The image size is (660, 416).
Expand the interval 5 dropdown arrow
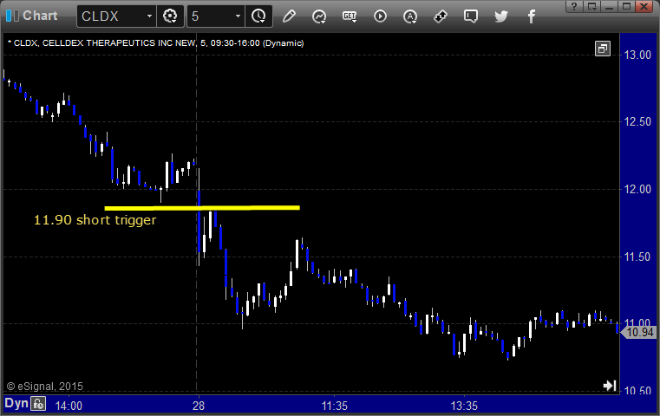click(238, 16)
